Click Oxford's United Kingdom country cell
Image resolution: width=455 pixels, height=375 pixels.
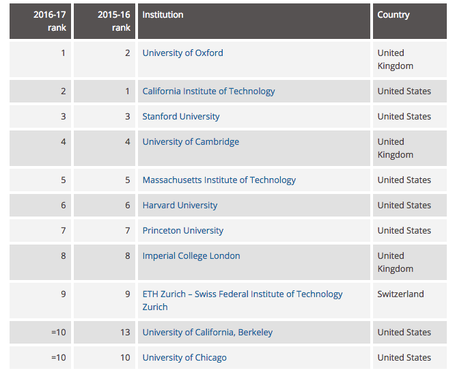(395, 59)
